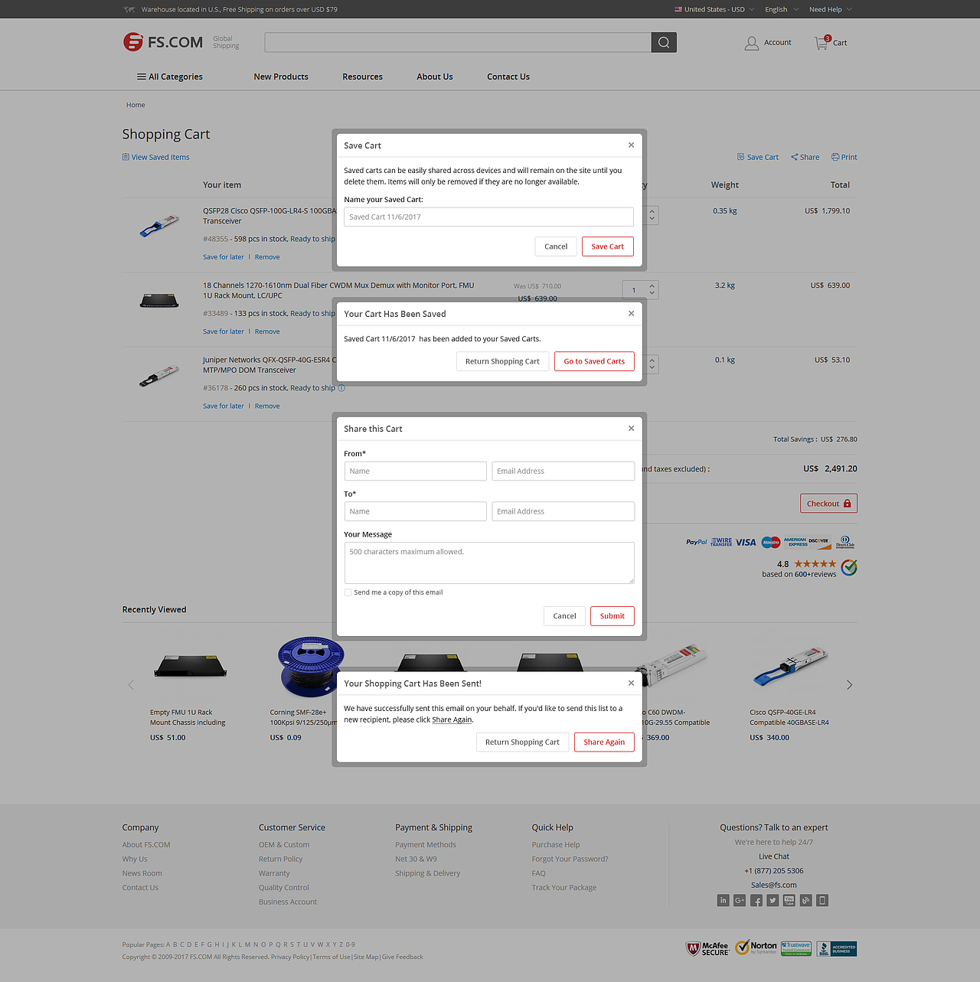Image resolution: width=980 pixels, height=982 pixels.
Task: Click the Share link above cart
Action: (x=805, y=157)
